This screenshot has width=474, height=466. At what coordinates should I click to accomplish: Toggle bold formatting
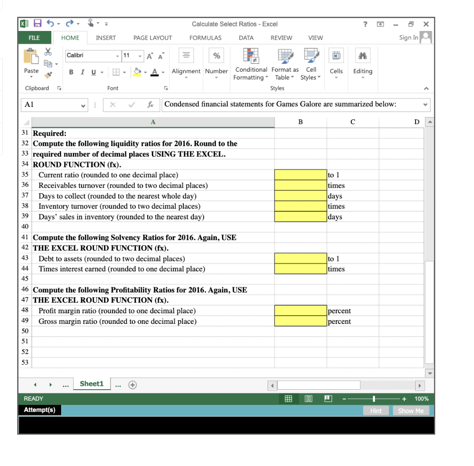tap(70, 73)
